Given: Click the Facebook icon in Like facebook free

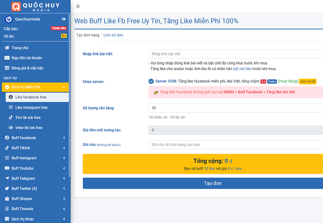Looking at the screenshot, I should click(x=11, y=97).
